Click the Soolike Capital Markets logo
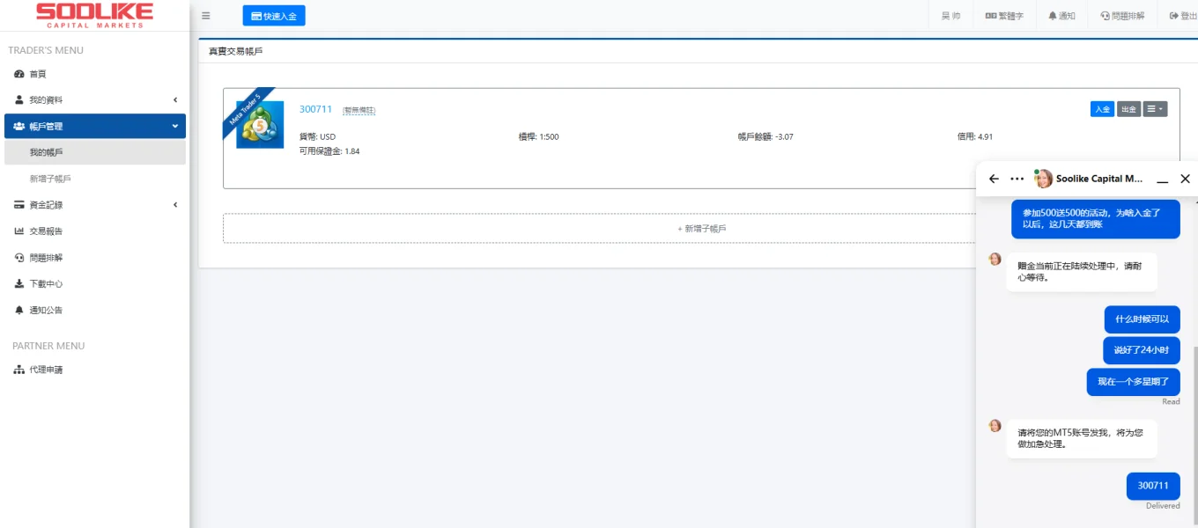 [94, 15]
